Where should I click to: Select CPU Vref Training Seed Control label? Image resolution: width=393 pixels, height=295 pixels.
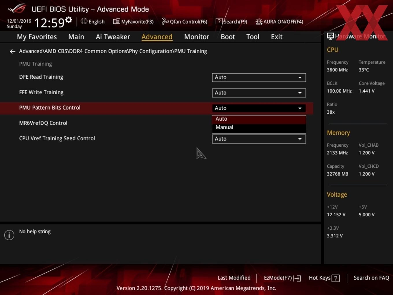(57, 138)
